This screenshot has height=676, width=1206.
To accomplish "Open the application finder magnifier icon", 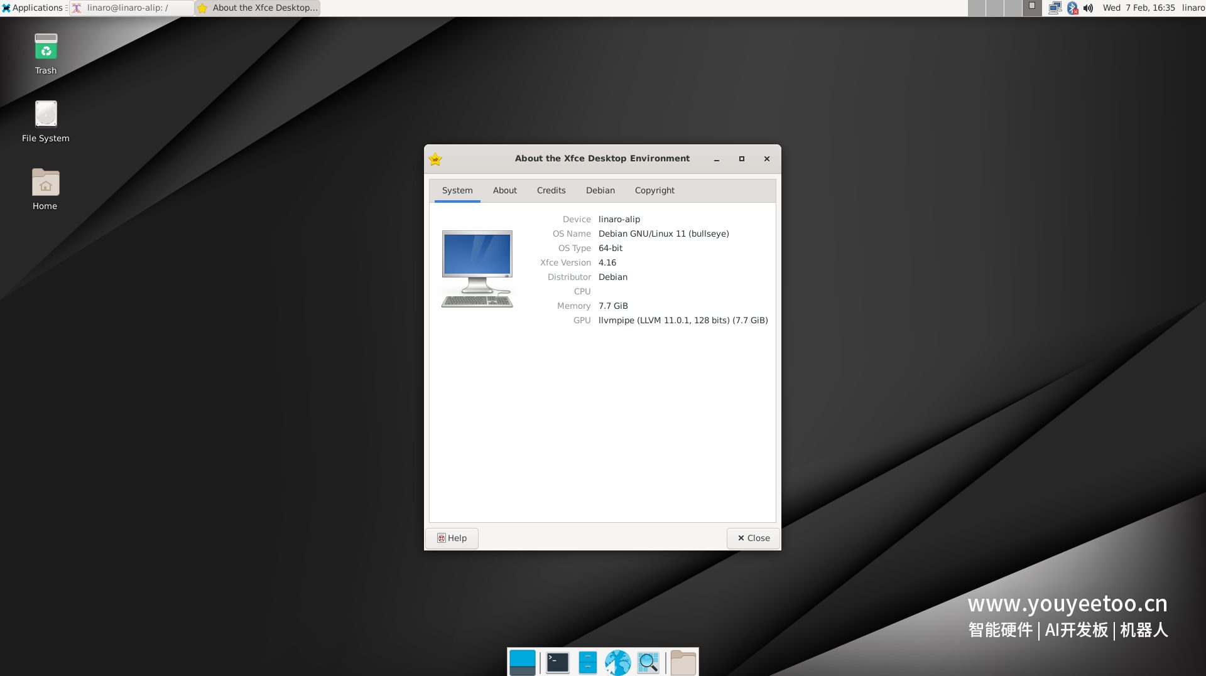I will pyautogui.click(x=648, y=662).
